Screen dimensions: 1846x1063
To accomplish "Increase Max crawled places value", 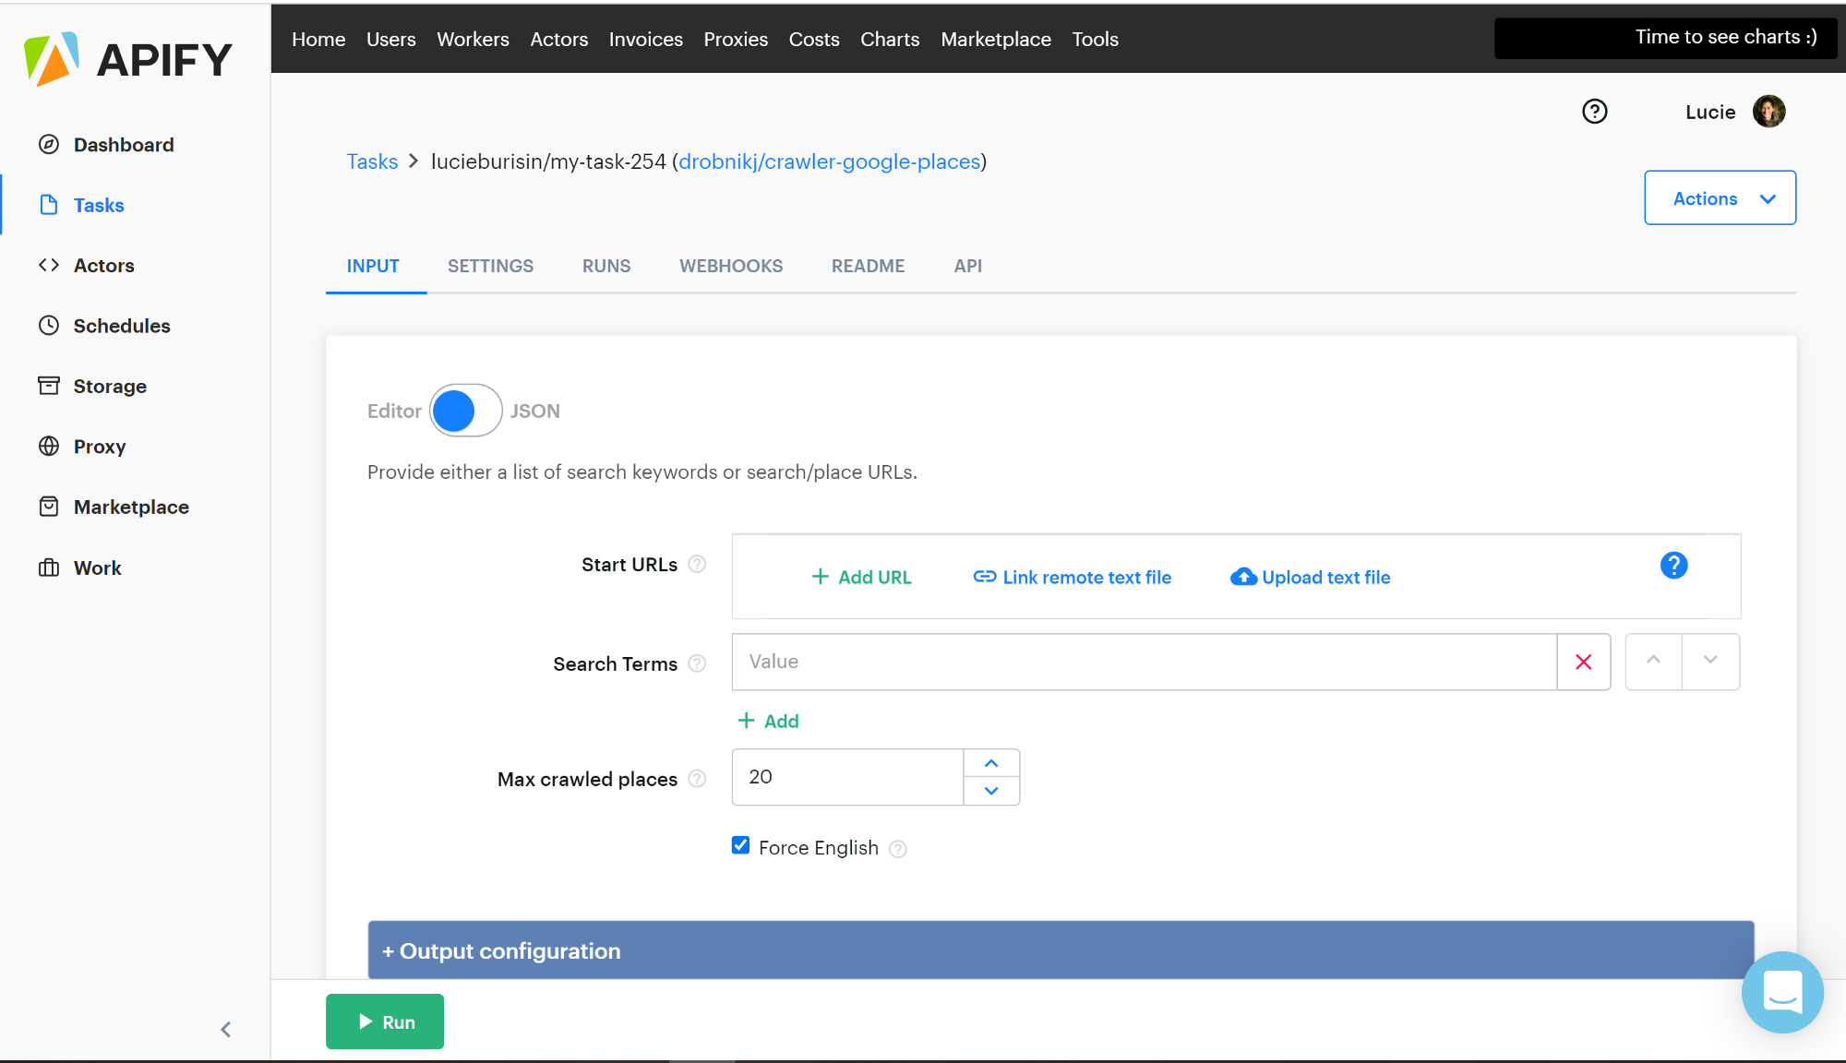I will pyautogui.click(x=991, y=763).
